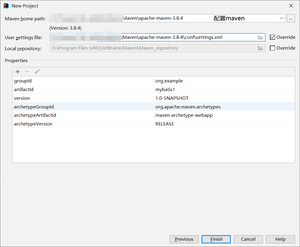The height and width of the screenshot is (247, 300).
Task: Cancel the new project dialog
Action: tap(248, 239)
